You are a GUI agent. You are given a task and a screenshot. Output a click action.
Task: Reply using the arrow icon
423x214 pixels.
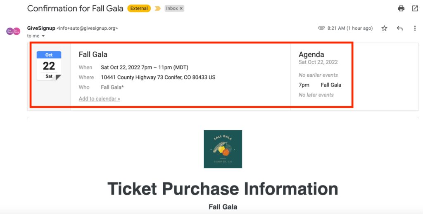coord(400,28)
